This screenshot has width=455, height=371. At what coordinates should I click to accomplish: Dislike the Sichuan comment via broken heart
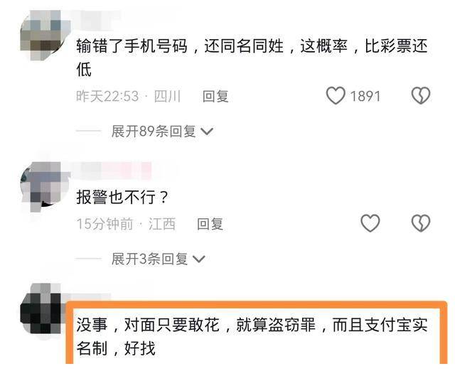(421, 96)
